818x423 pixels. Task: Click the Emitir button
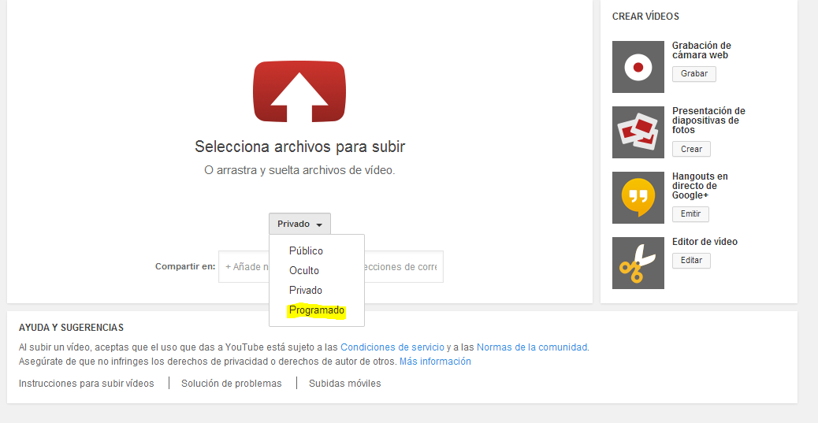click(690, 213)
